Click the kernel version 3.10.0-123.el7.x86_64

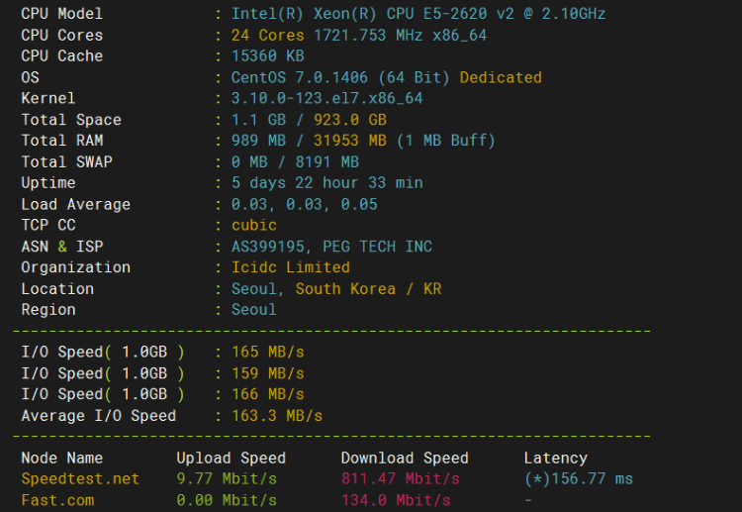[x=326, y=98]
